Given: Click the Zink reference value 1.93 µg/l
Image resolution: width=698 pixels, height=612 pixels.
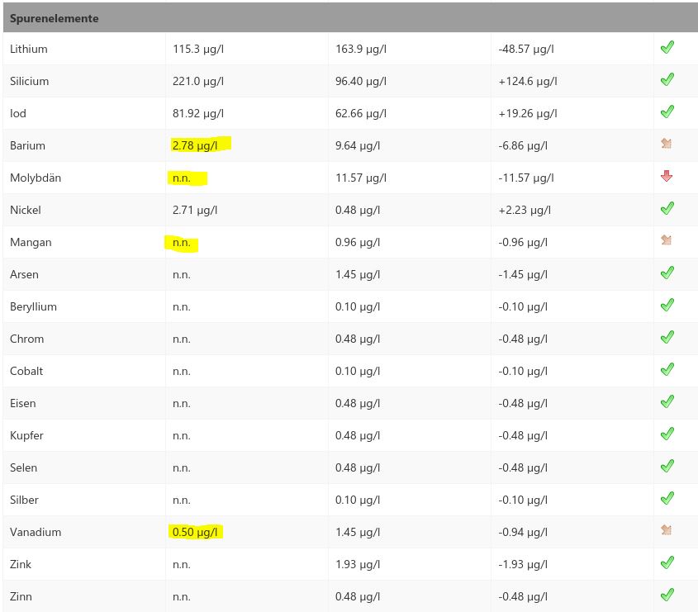Looking at the screenshot, I should coord(358,564).
